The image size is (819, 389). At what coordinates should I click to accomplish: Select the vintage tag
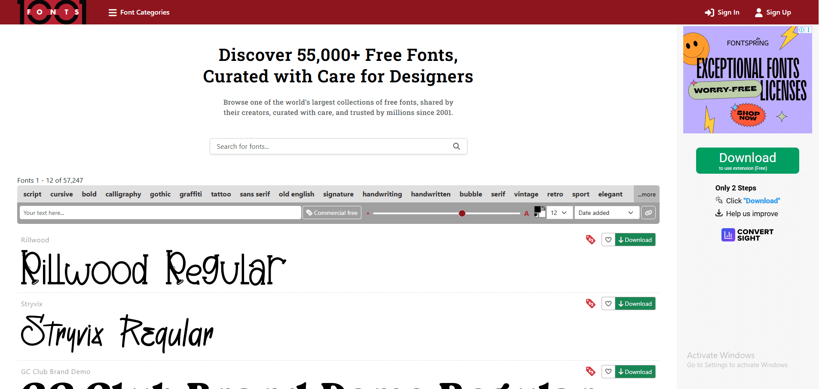pos(526,194)
